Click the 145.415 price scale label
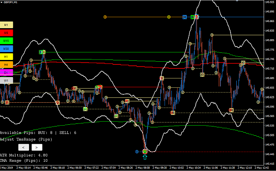This screenshot has width=276, height=171. (x=270, y=164)
